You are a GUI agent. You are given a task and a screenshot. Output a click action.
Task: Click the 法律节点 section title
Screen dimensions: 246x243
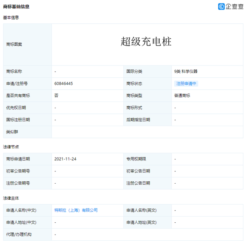coord(11,147)
